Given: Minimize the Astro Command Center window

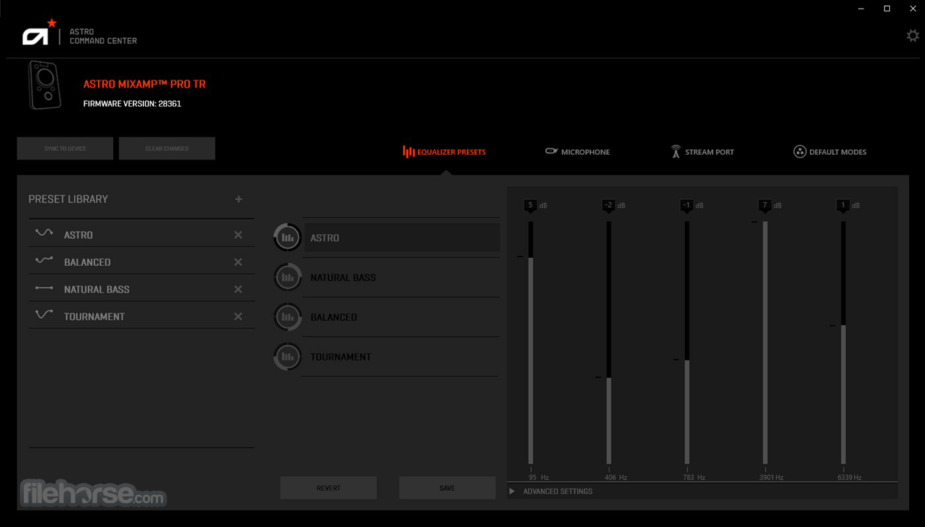Looking at the screenshot, I should (x=862, y=9).
